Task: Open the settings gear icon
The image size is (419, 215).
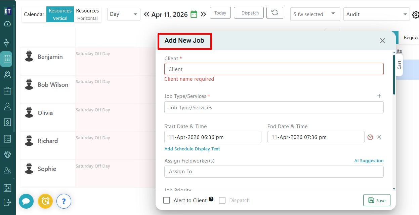Action: click(415, 14)
